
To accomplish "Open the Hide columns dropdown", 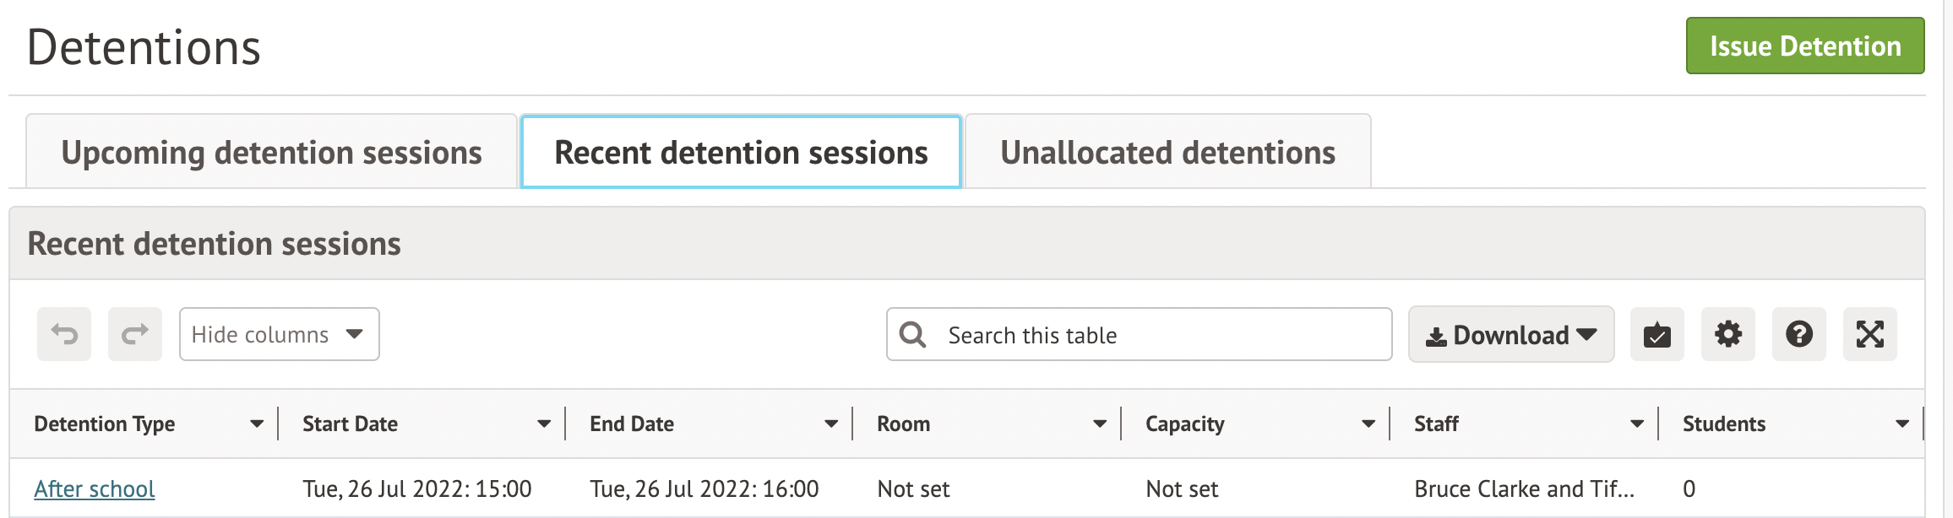I will pos(279,335).
